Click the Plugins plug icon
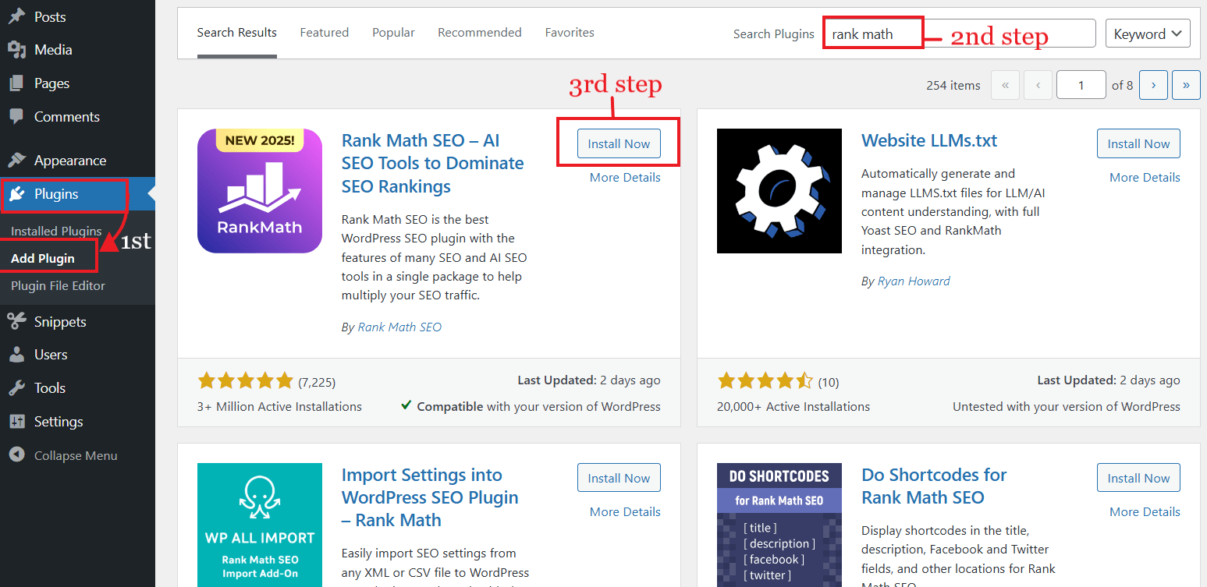Screen dimensions: 1207x587 (x=16, y=194)
